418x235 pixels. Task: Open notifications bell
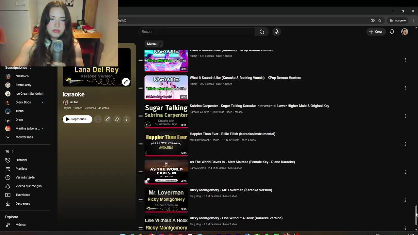click(392, 32)
